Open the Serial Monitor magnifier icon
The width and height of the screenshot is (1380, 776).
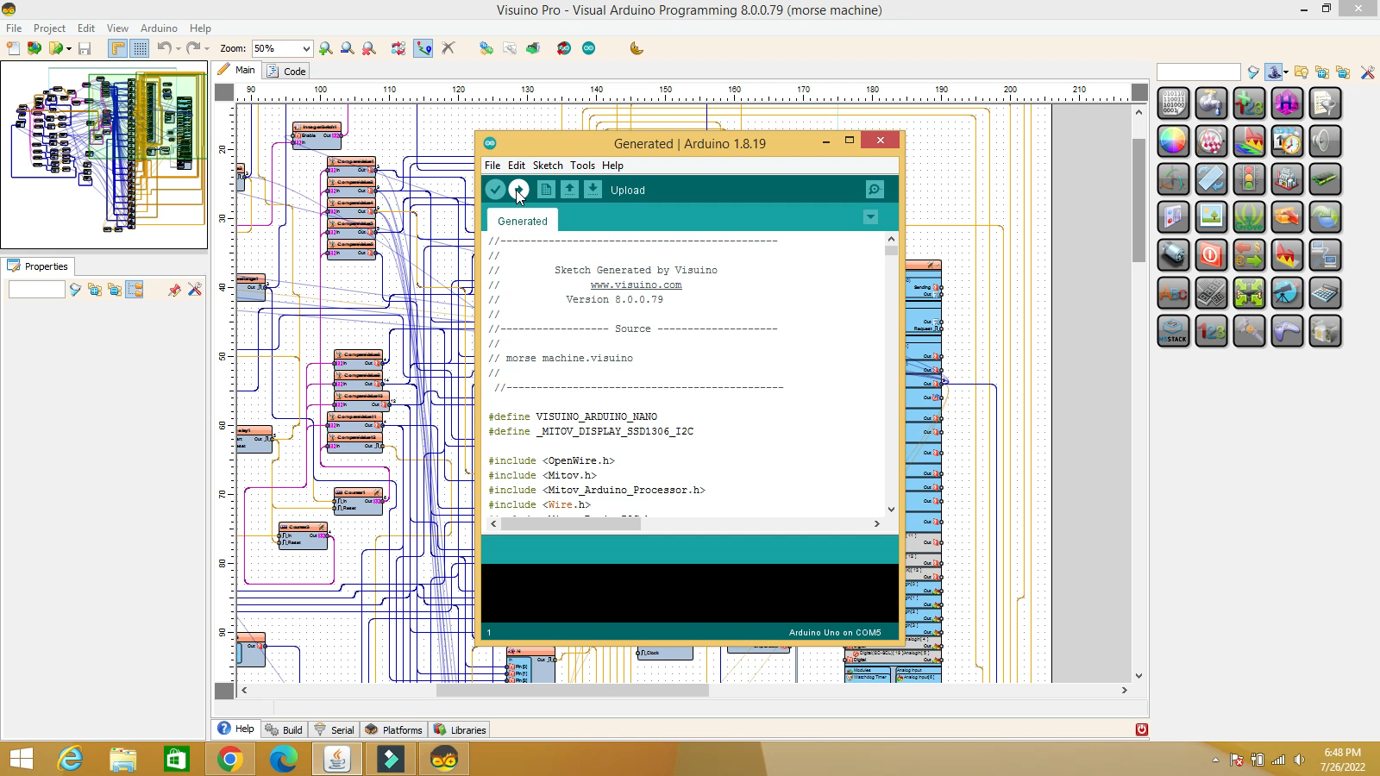[875, 190]
